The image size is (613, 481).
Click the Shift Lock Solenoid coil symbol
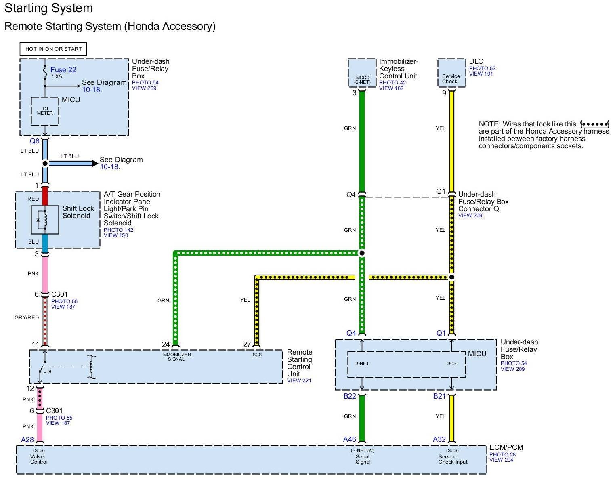(45, 220)
